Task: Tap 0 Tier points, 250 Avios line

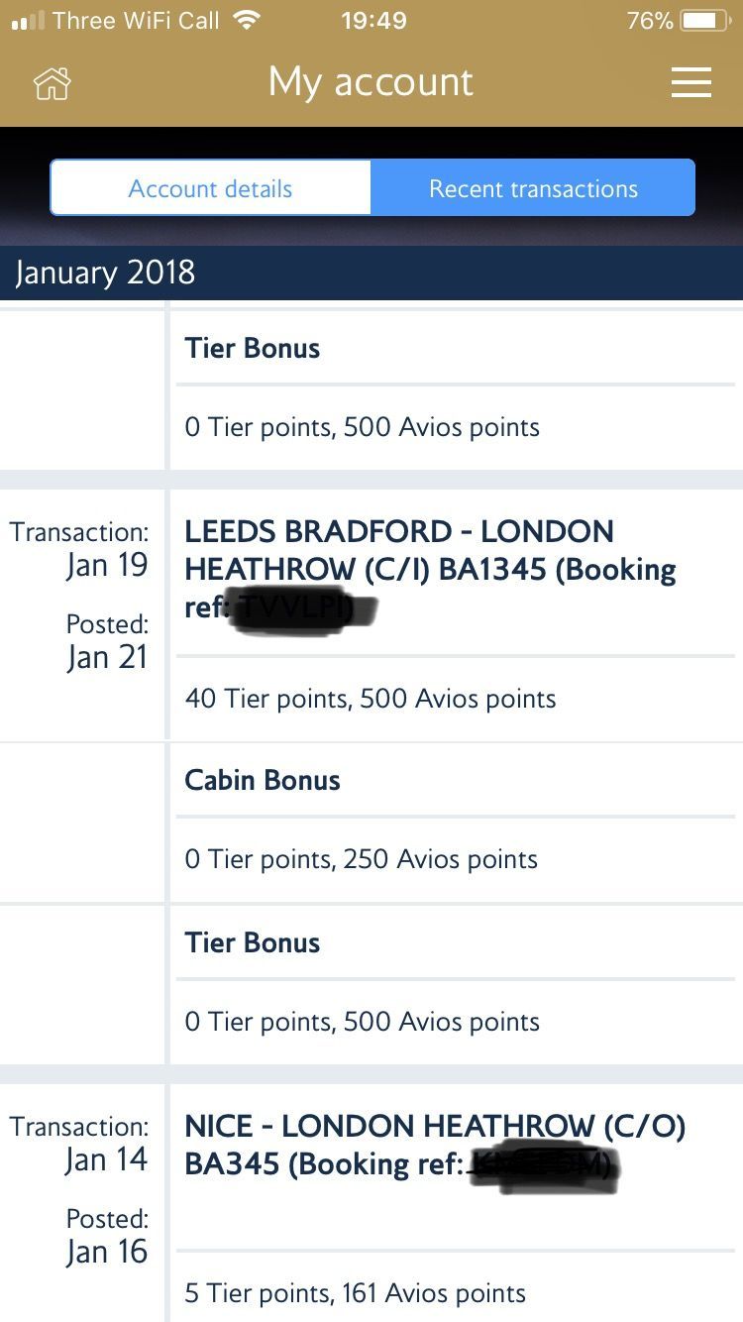Action: (362, 859)
